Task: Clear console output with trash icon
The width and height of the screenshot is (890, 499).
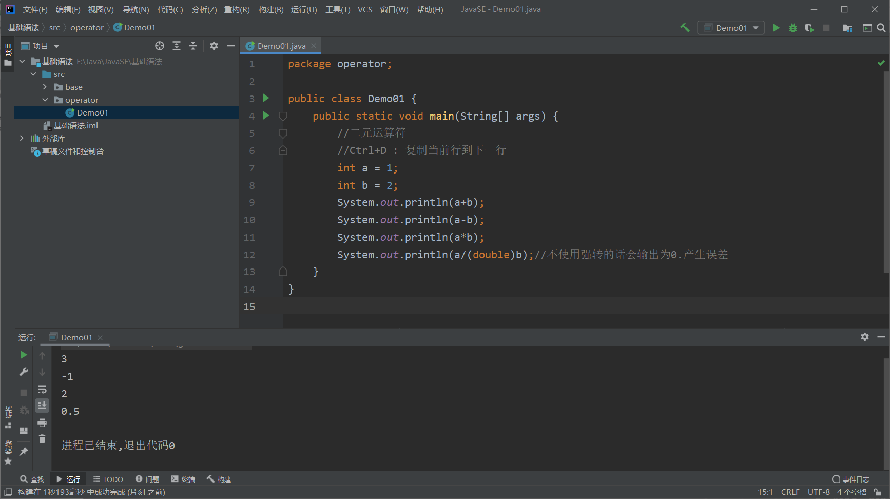Action: (42, 439)
